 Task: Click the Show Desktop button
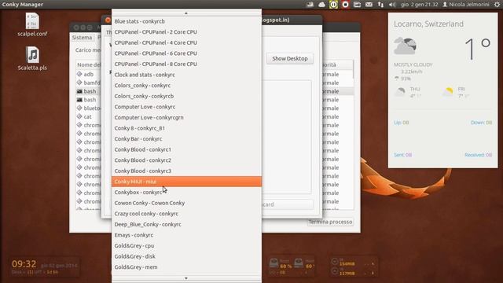290,59
